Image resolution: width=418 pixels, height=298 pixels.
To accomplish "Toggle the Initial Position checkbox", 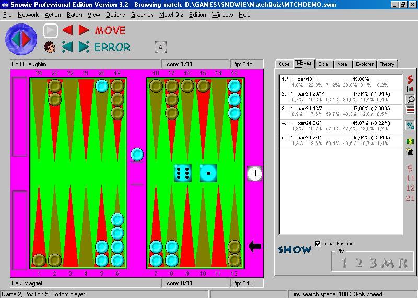I will tap(318, 244).
